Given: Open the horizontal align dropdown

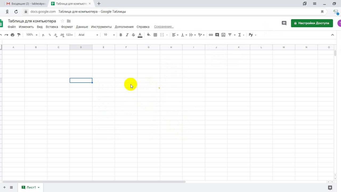Looking at the screenshot, I should pyautogui.click(x=175, y=35).
